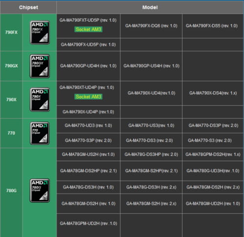
Task: Open GA-MA78GM-DS2H (rev. 2.x) model
Action: coord(213,187)
